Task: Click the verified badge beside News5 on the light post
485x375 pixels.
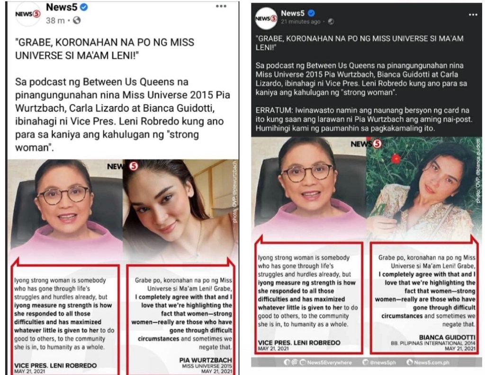Action: click(x=84, y=7)
